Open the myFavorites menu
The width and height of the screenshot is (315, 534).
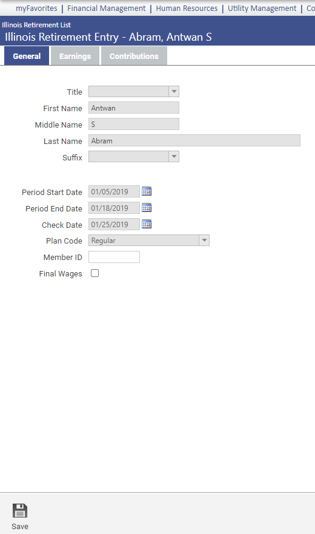pos(36,8)
